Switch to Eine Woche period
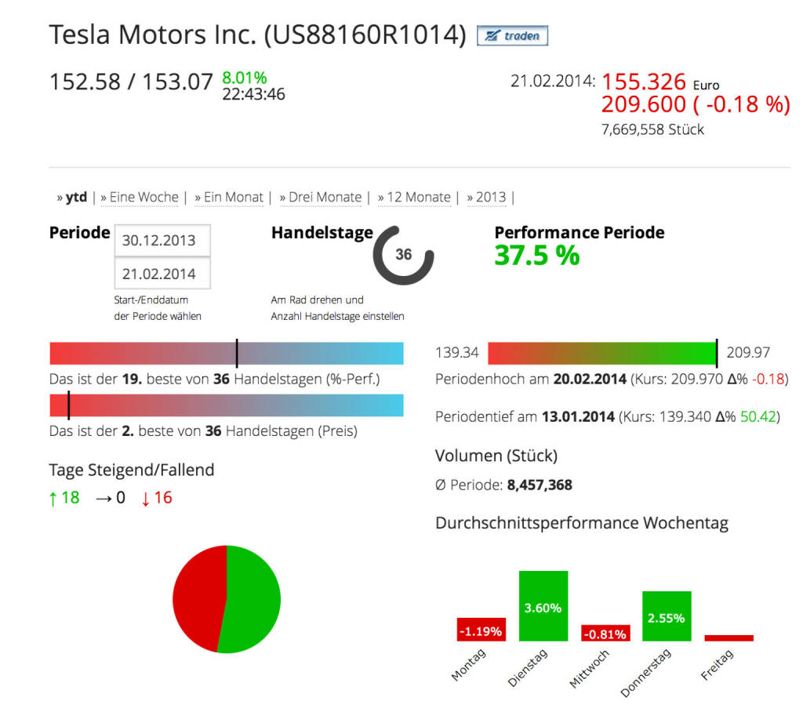Image resolution: width=803 pixels, height=712 pixels. [x=144, y=198]
